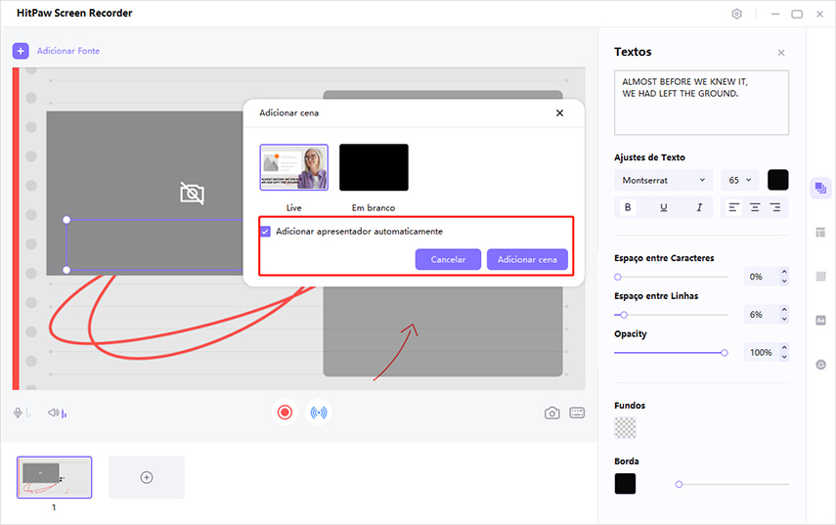Open the Montserrat font dropdown
The width and height of the screenshot is (836, 525).
pos(663,180)
